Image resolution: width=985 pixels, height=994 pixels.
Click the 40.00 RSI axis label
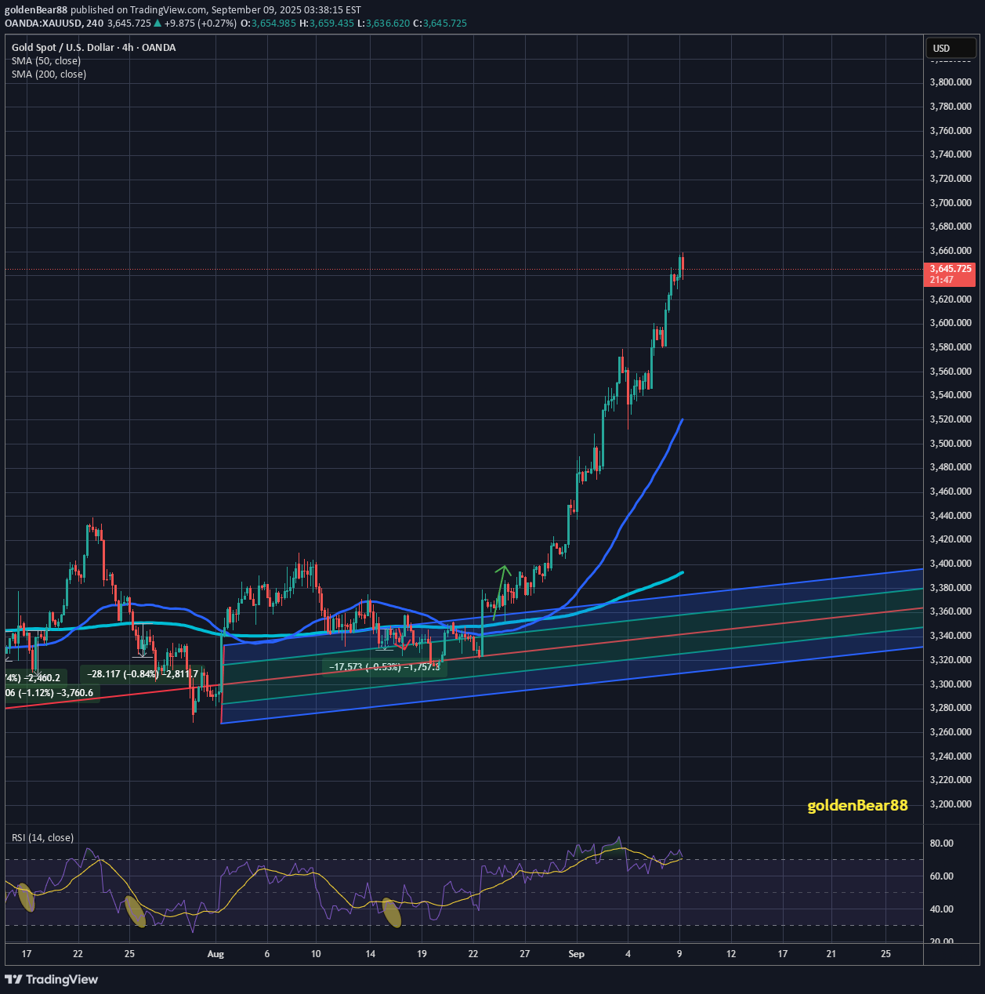coord(941,909)
